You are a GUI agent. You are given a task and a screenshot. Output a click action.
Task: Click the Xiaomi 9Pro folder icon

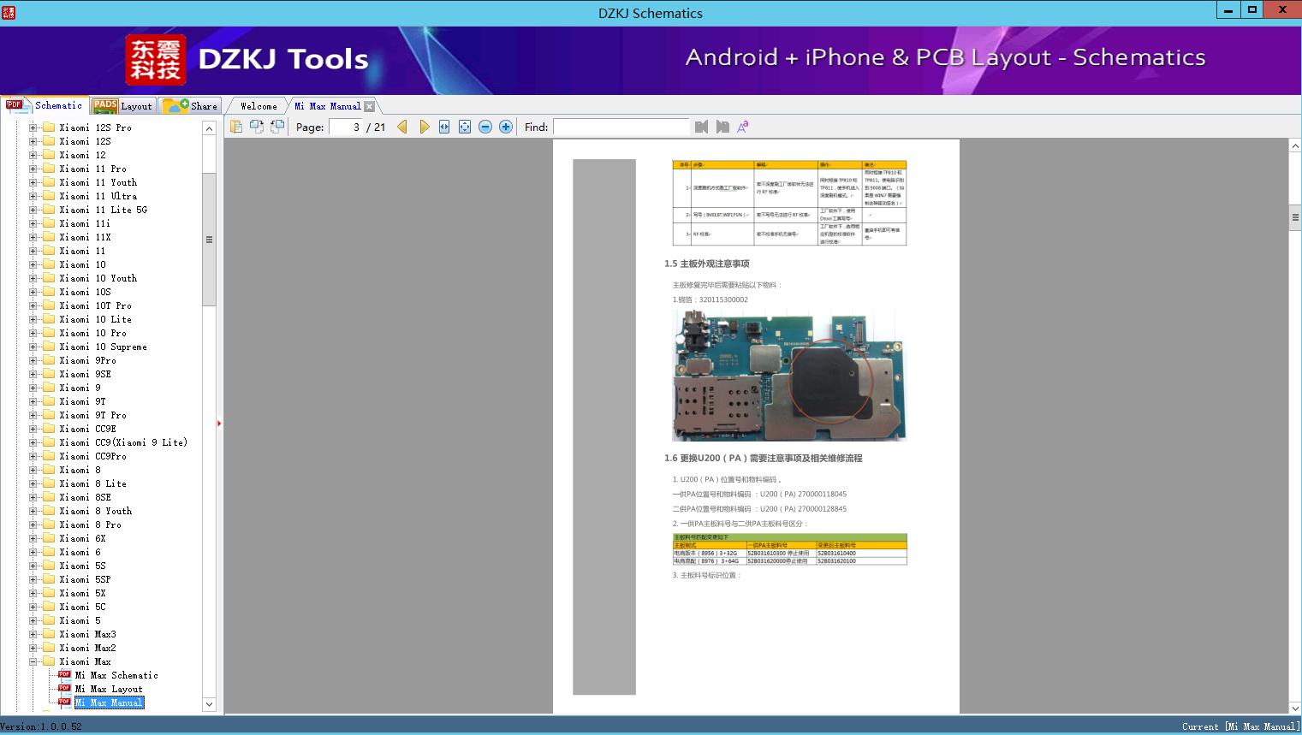pos(49,360)
